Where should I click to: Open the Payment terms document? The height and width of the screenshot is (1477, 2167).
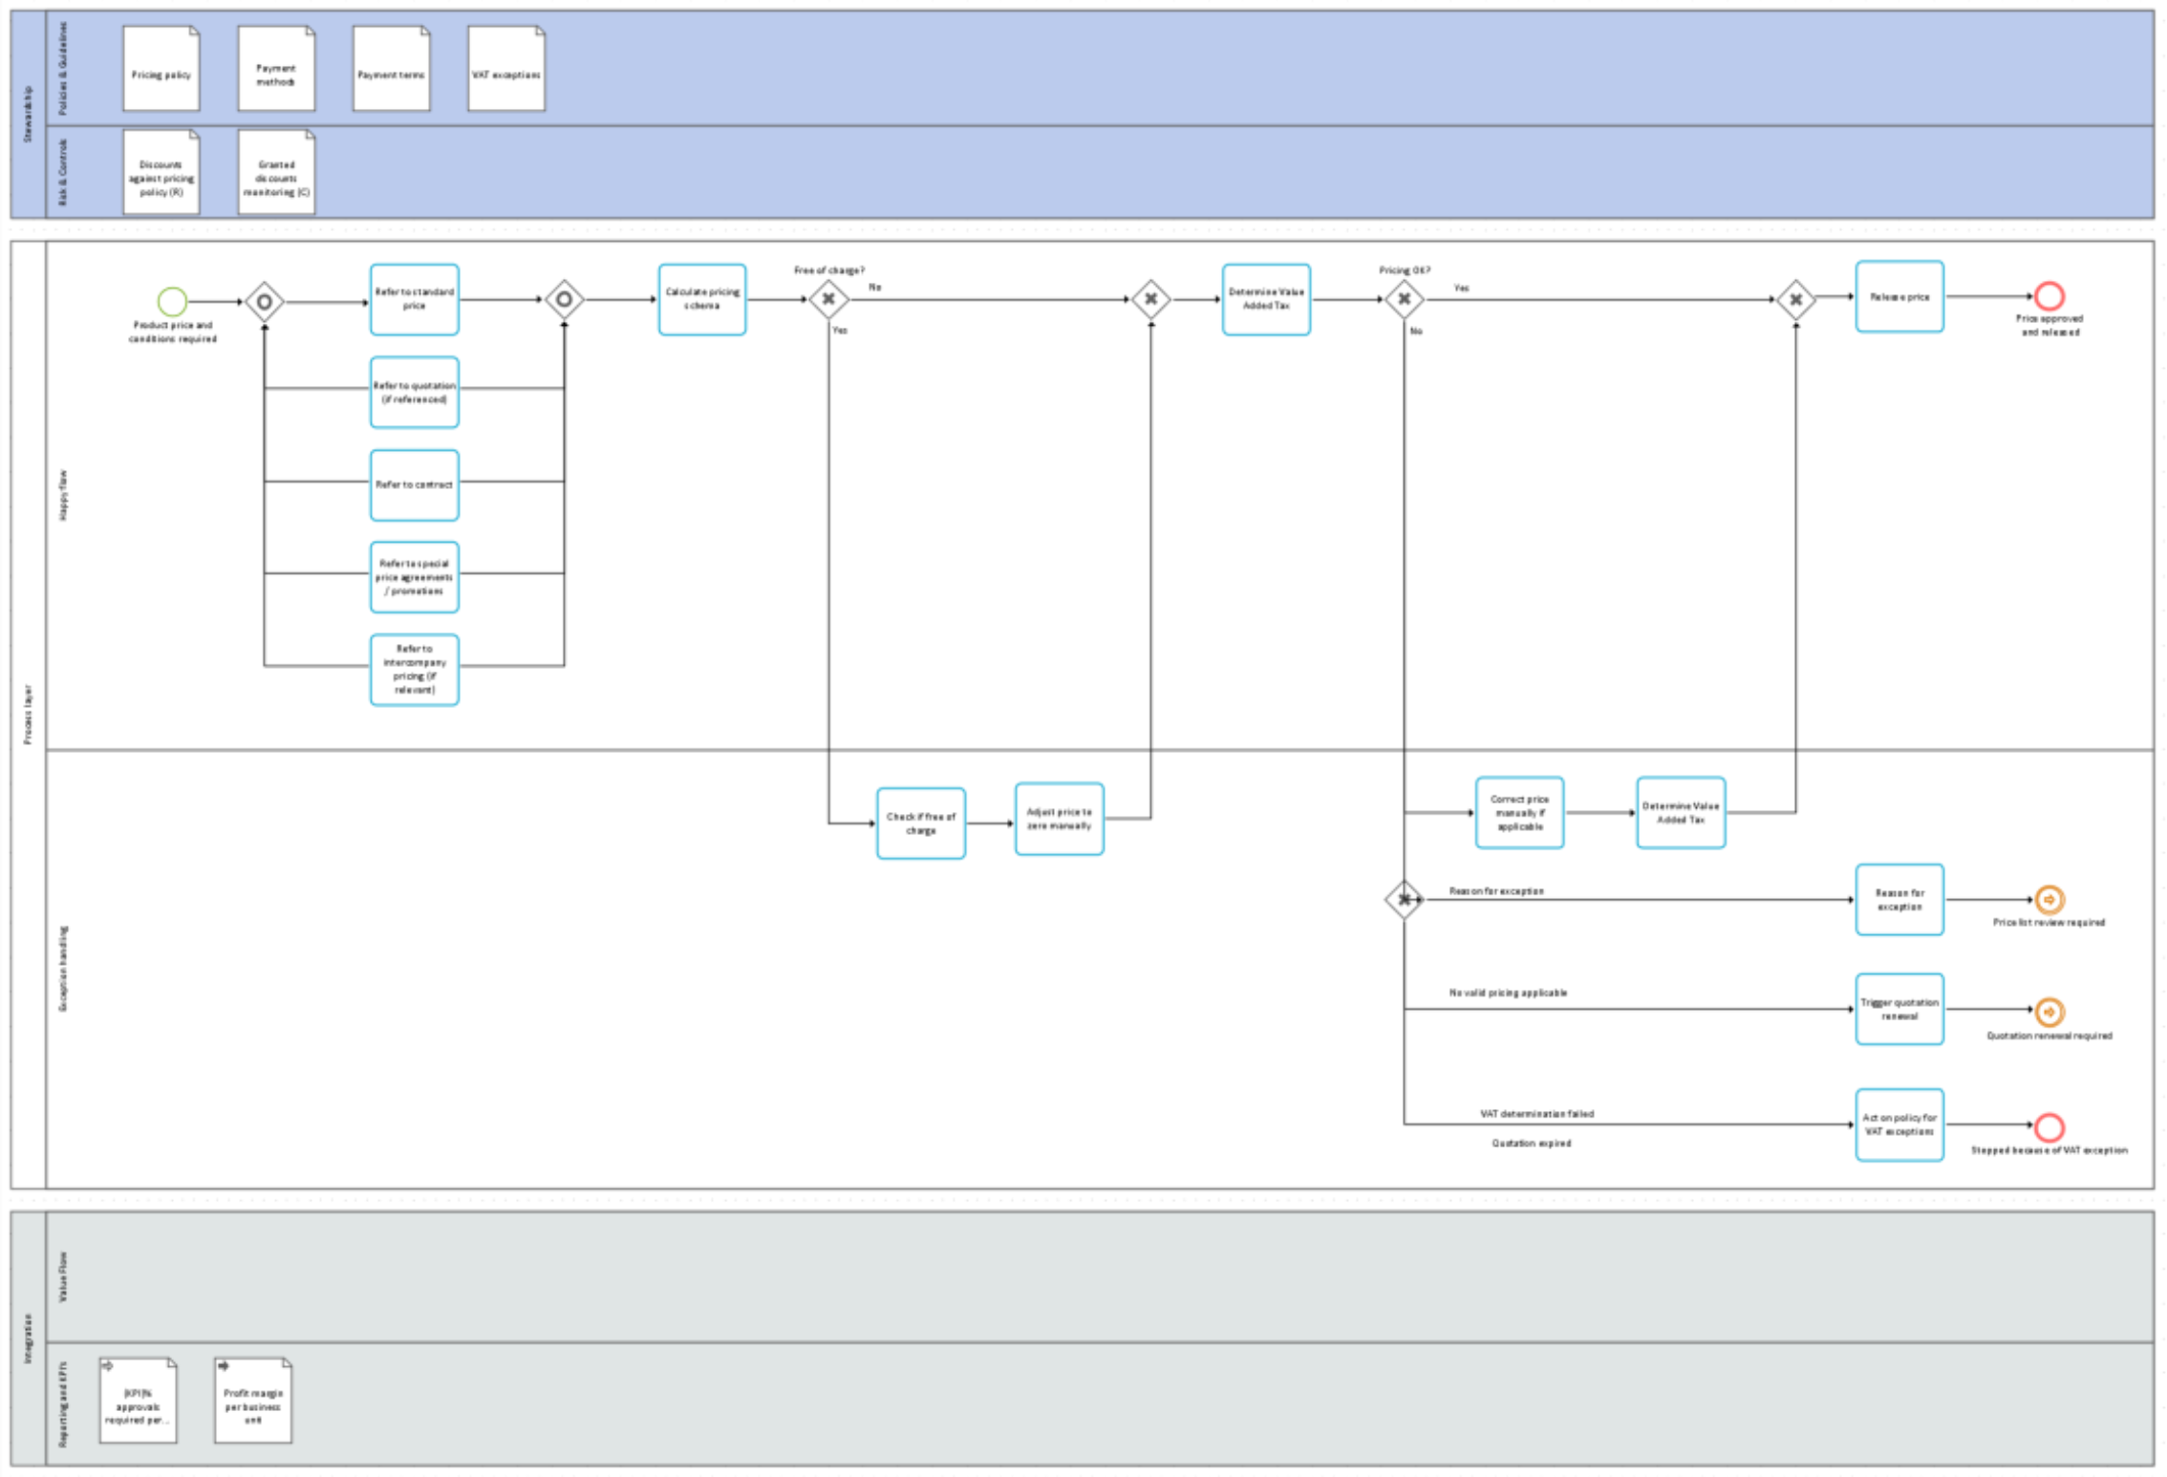click(392, 69)
